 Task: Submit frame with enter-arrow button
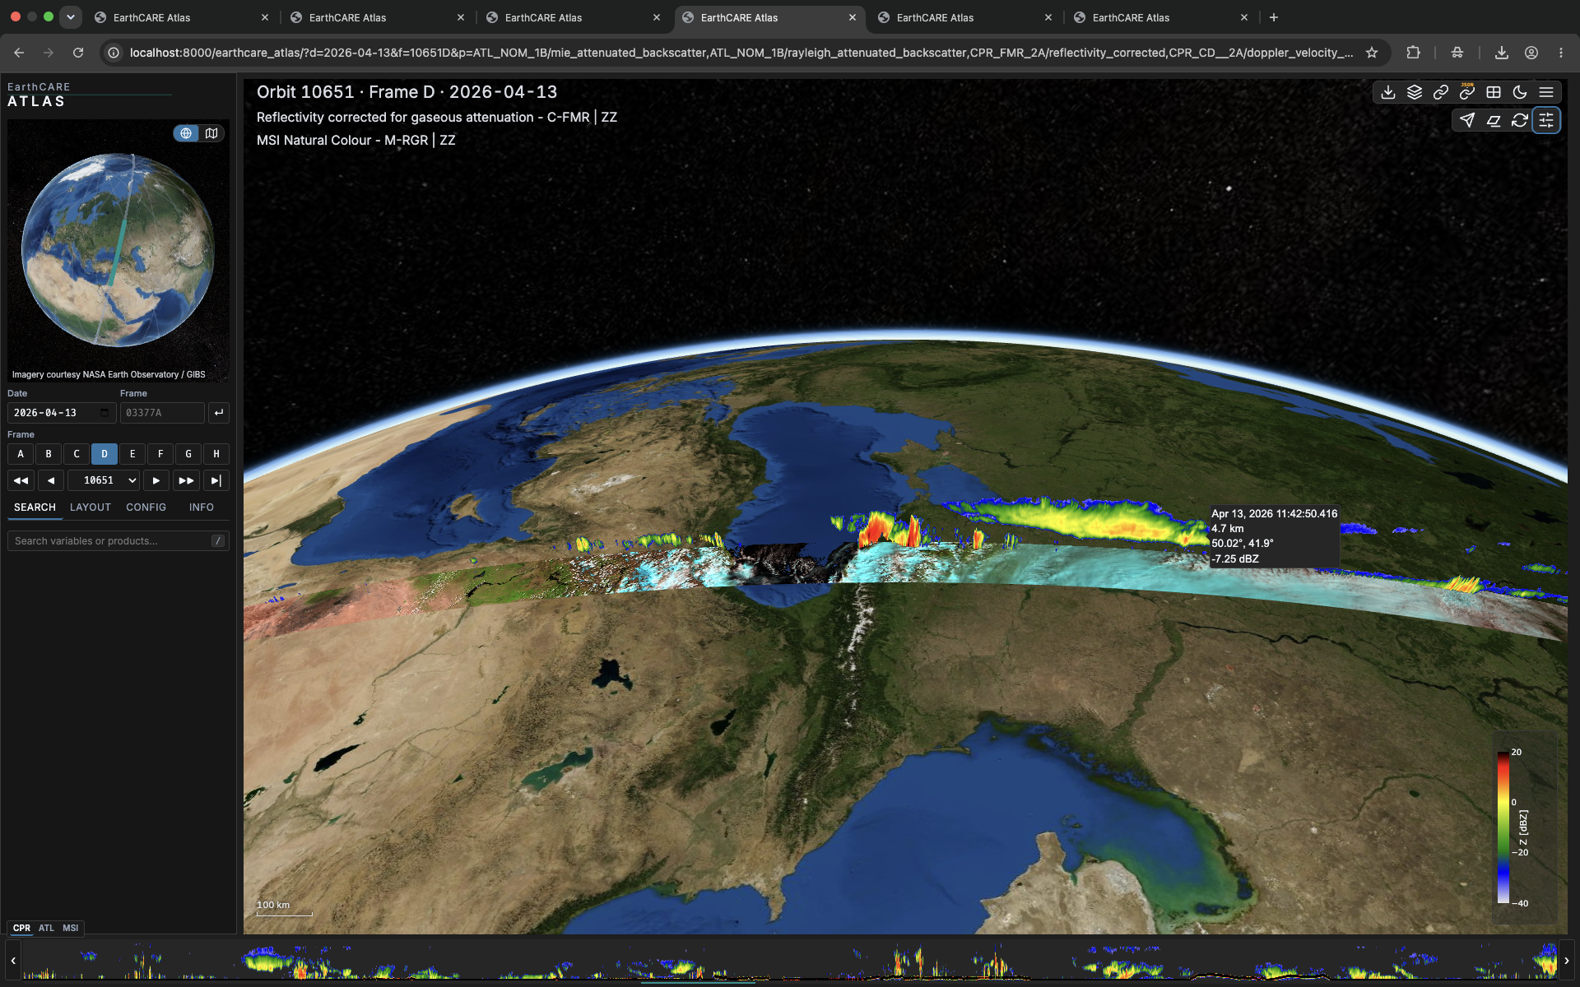click(x=218, y=413)
